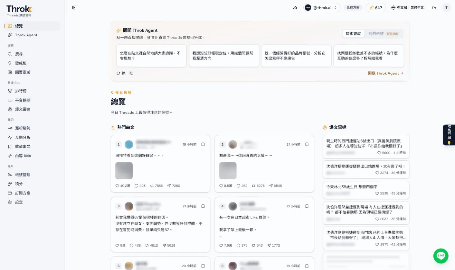
Task: Click the 493 comments icon
Action: pyautogui.click(x=136, y=186)
